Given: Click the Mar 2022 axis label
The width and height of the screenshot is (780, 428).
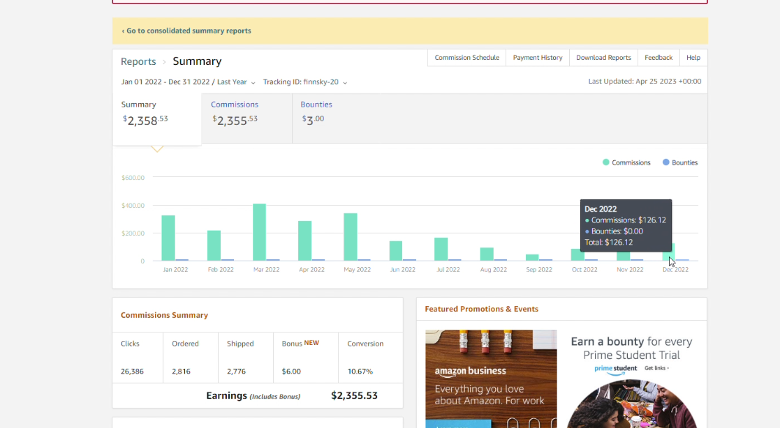Looking at the screenshot, I should coord(266,270).
